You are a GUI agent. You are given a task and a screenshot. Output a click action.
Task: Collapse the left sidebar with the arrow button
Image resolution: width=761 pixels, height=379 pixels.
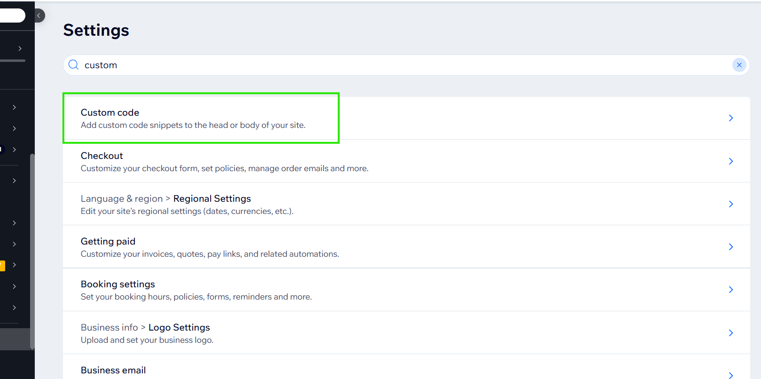39,16
